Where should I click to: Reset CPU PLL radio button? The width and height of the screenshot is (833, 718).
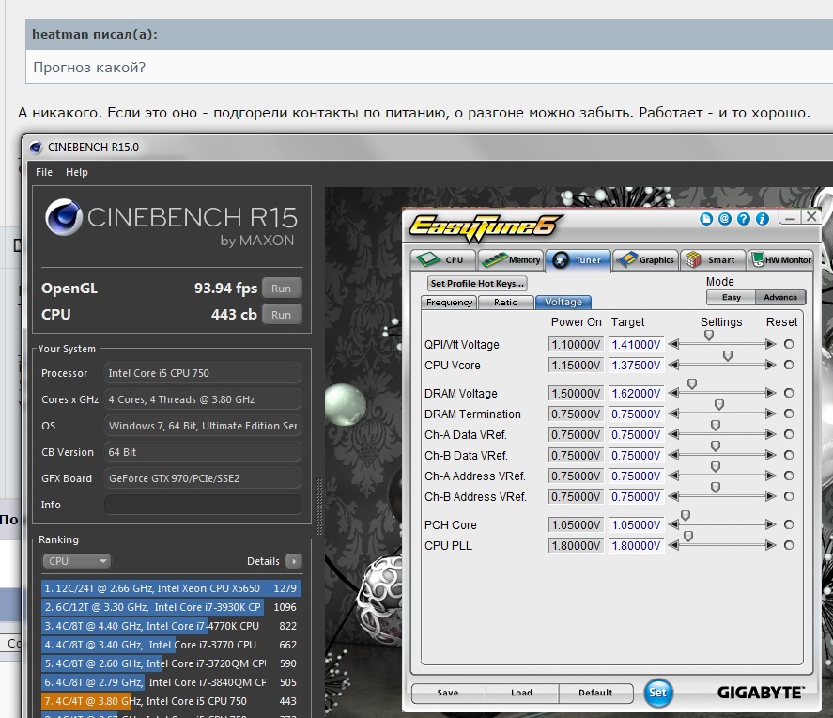click(x=789, y=546)
